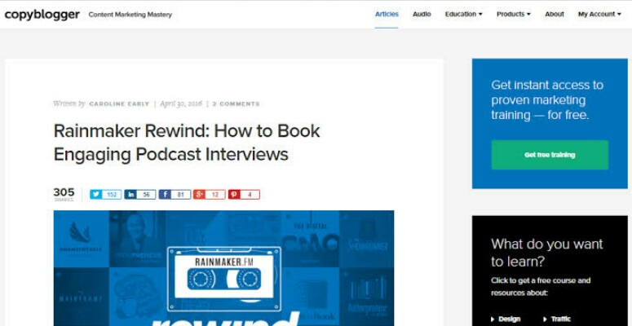Share article via Facebook icon
632x326 pixels.
pos(165,195)
